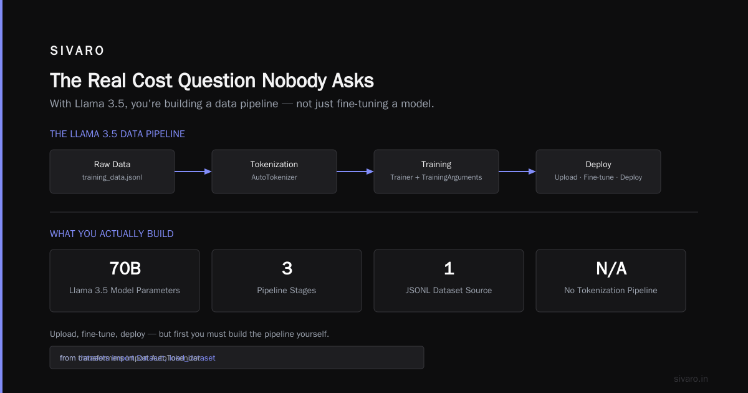Viewport: 748px width, 393px height.
Task: Click arrow between Training and Deploy
Action: (x=517, y=172)
